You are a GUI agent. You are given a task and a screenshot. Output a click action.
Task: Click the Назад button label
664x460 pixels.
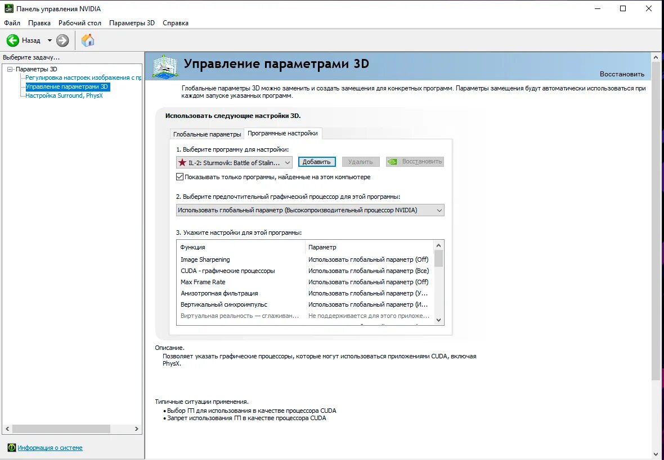click(31, 40)
